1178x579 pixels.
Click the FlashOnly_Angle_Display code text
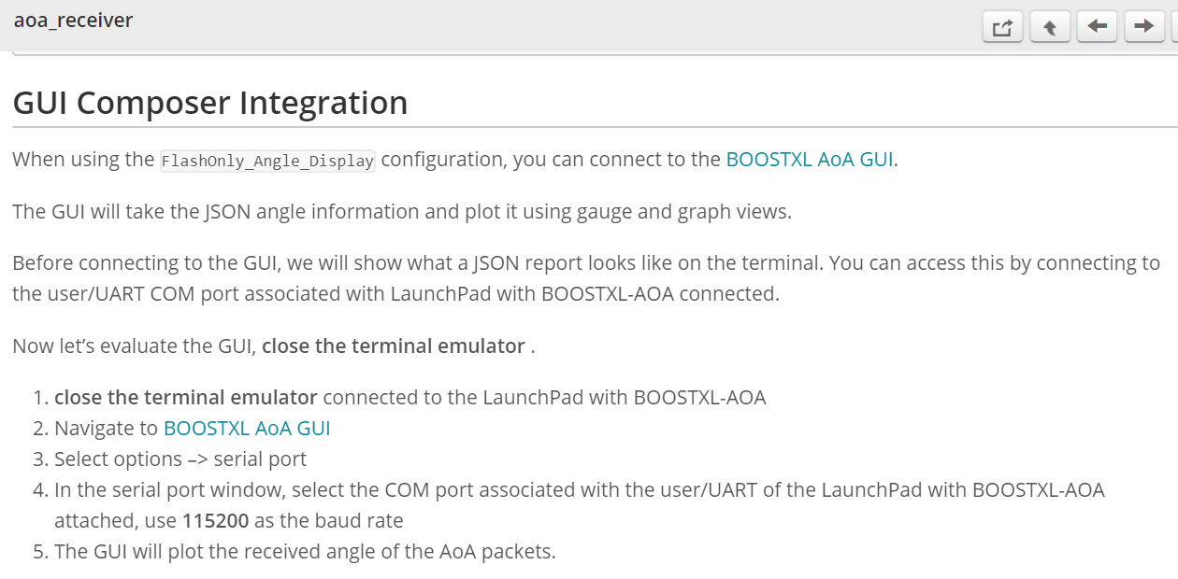click(x=267, y=161)
